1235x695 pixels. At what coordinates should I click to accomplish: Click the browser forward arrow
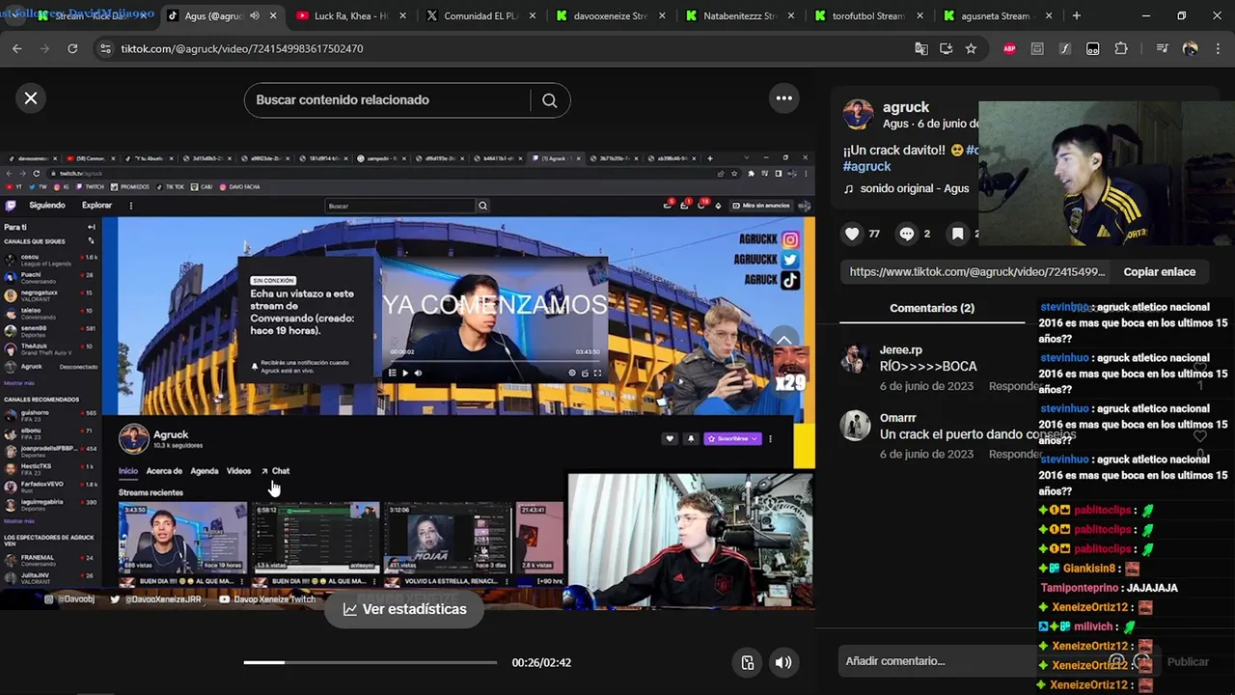(44, 48)
